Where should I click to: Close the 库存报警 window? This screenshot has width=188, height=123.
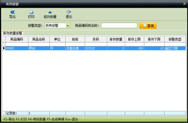click(184, 3)
